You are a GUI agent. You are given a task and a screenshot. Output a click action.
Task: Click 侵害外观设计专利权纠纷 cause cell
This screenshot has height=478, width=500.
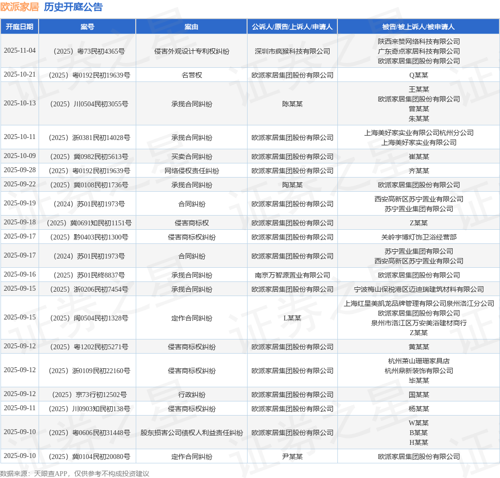click(x=191, y=51)
